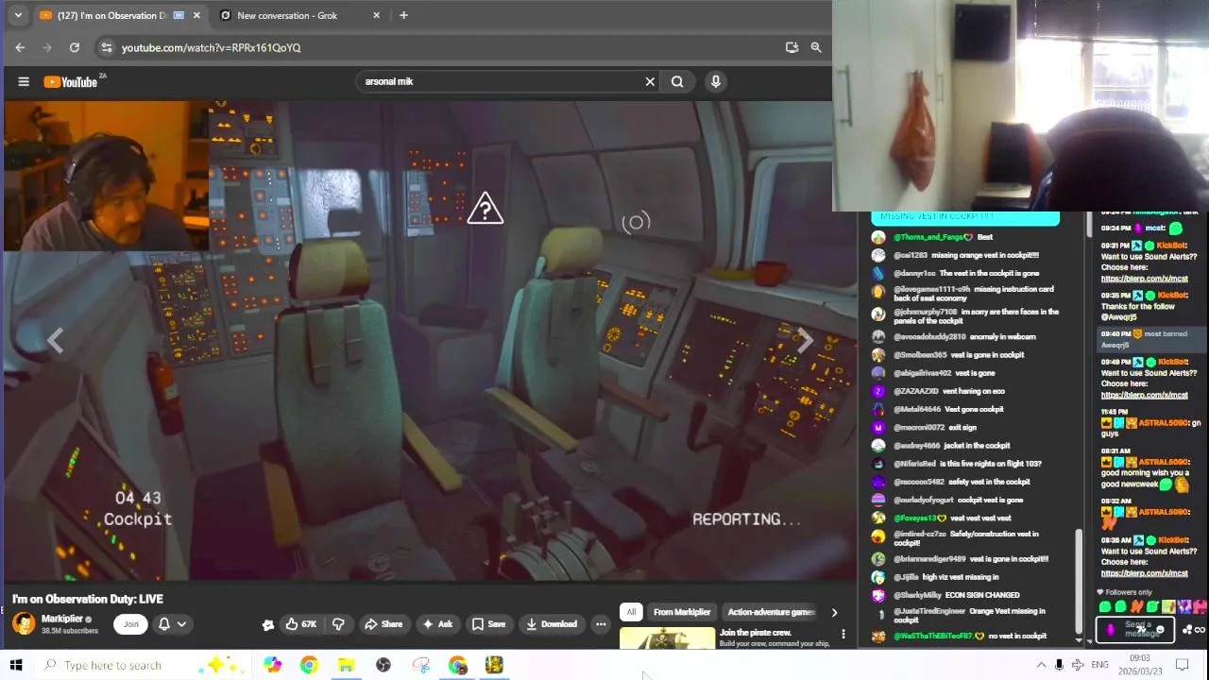Switch to New conversation - Grok tab
The image size is (1209, 680).
[x=287, y=15]
